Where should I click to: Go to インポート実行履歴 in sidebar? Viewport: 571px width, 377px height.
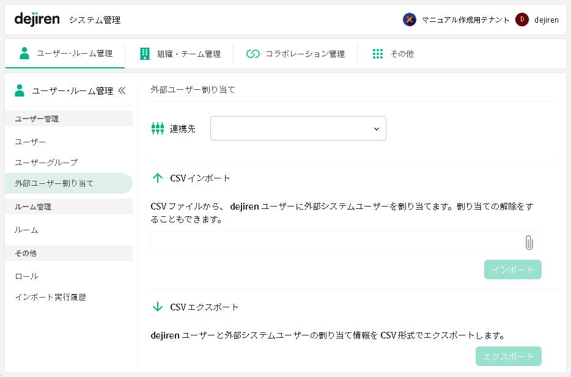[x=50, y=298]
